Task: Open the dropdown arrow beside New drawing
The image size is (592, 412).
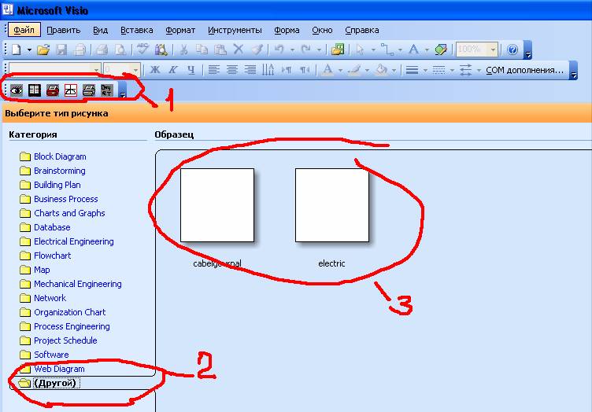Action: pos(29,50)
